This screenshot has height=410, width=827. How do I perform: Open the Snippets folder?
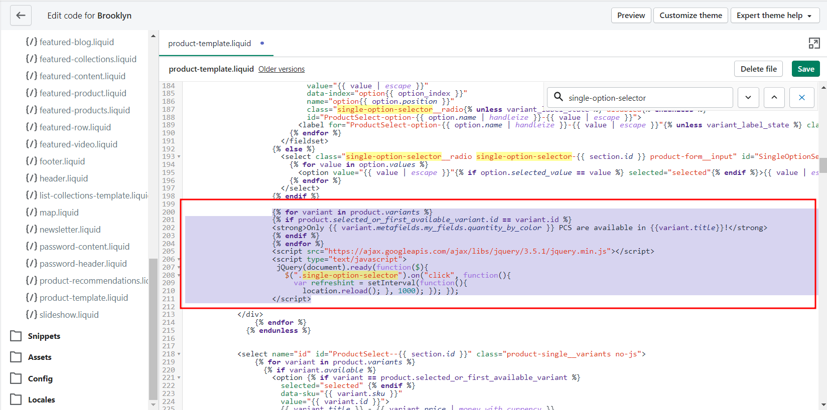point(35,336)
